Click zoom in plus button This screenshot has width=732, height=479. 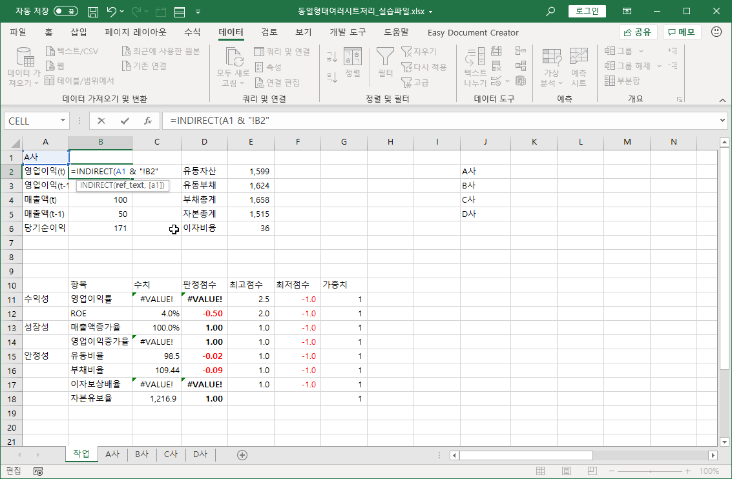click(687, 471)
